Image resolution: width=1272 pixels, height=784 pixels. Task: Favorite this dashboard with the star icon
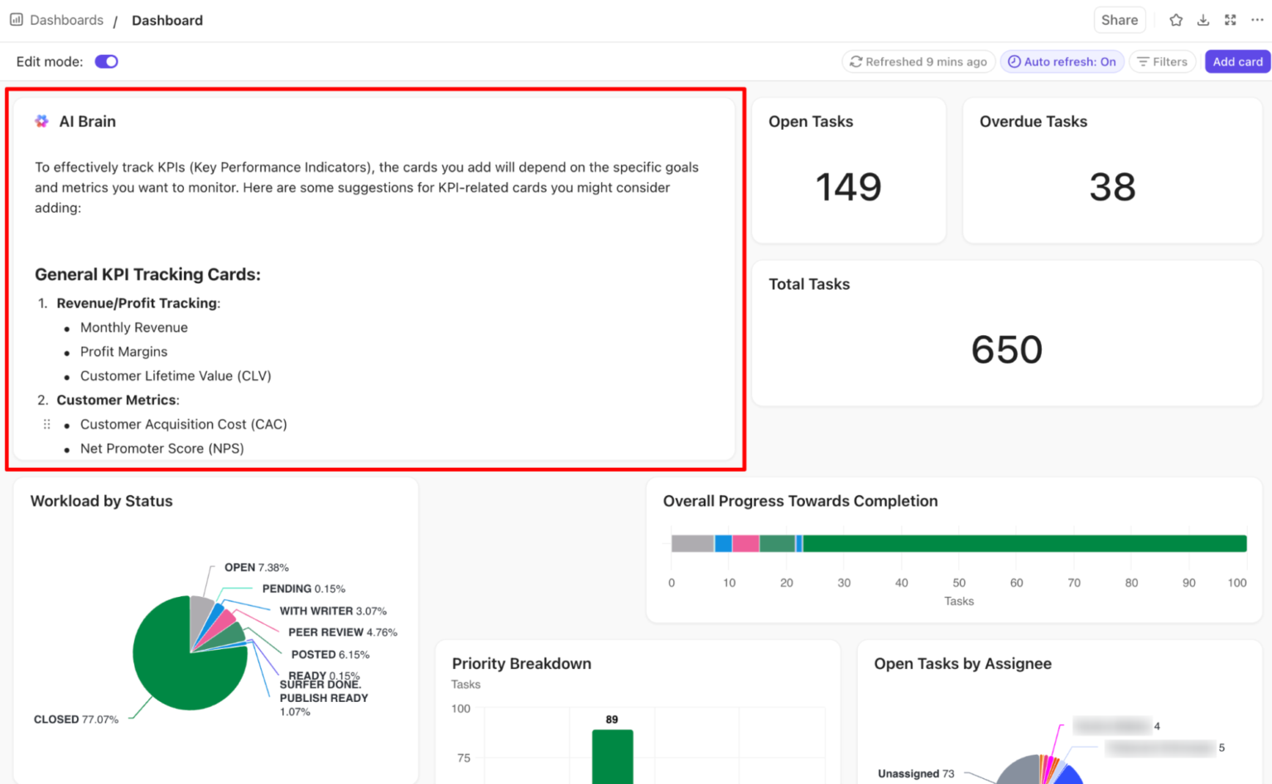coord(1175,20)
